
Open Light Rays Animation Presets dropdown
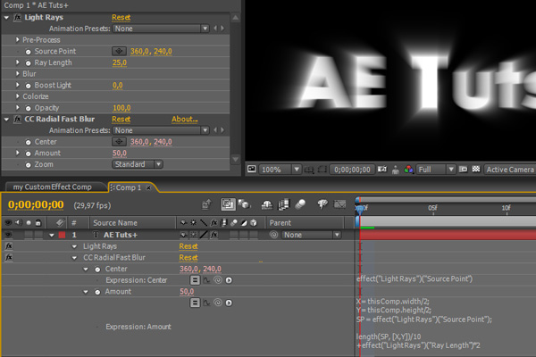(x=161, y=29)
